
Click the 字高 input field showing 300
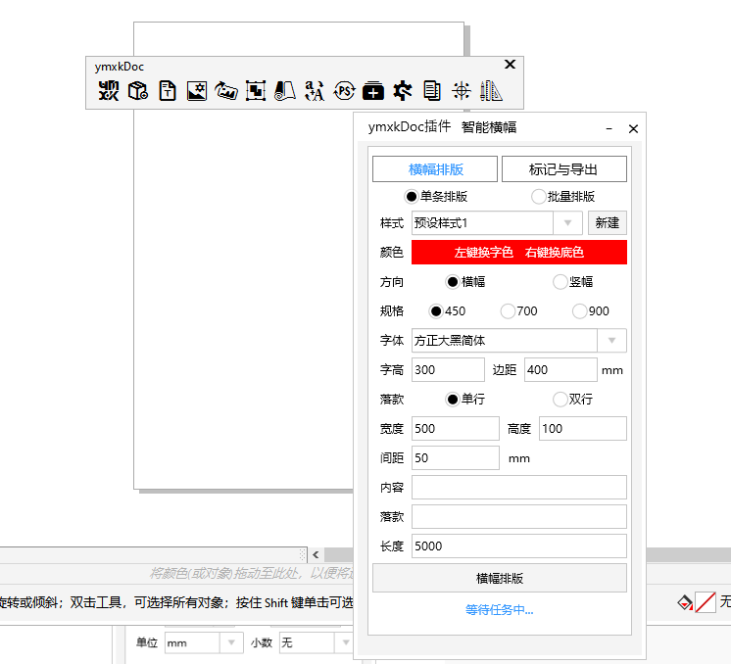click(x=448, y=370)
